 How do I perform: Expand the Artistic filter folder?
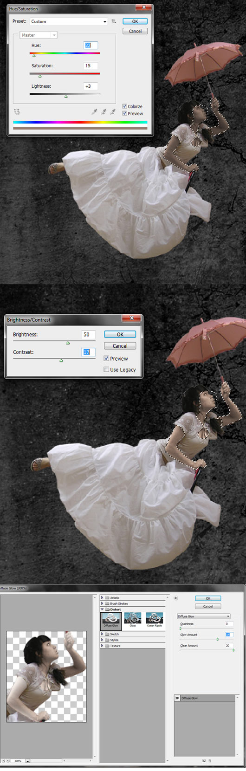click(x=102, y=598)
